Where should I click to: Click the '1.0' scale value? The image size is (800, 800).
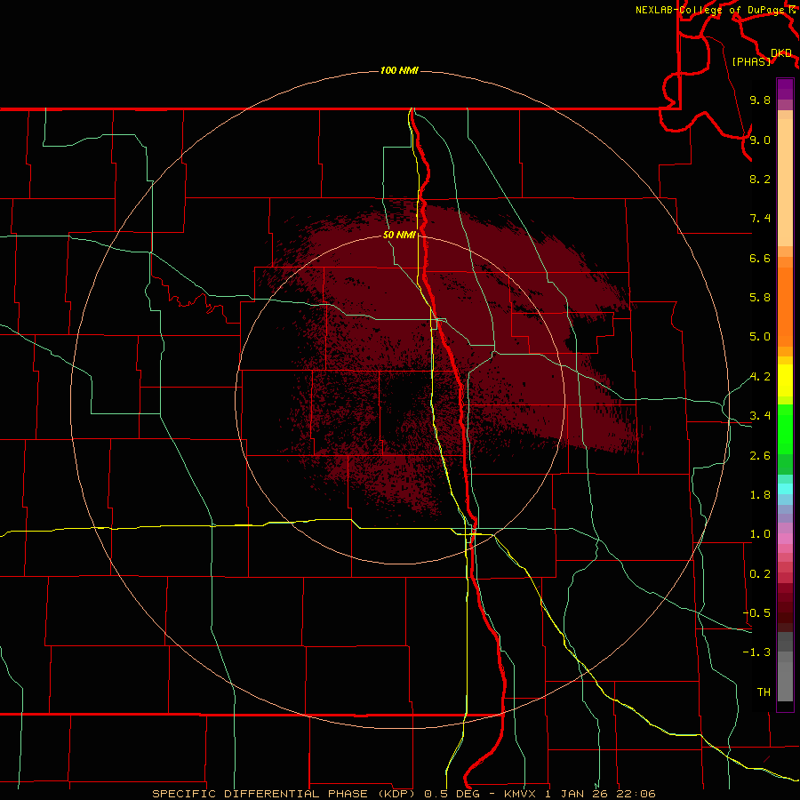760,534
